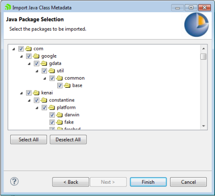Click the darwin folder icon
The width and height of the screenshot is (215, 196).
click(x=59, y=115)
